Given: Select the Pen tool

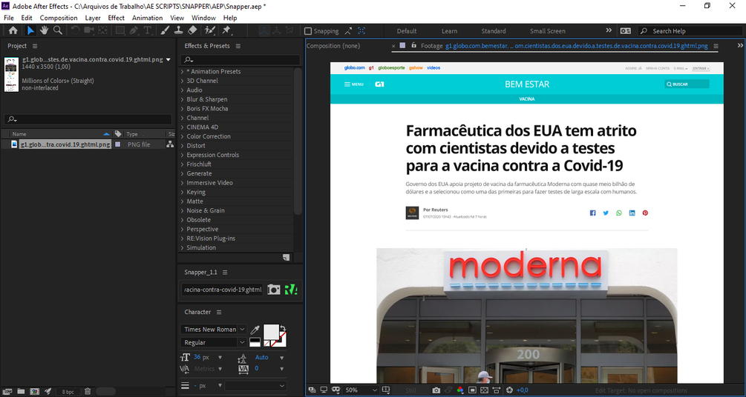Looking at the screenshot, I should coord(134,30).
